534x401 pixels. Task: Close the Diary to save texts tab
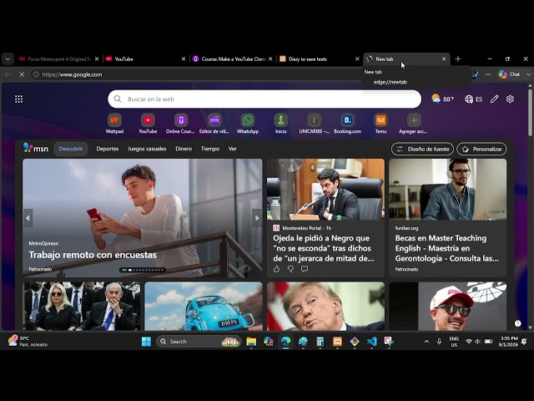pyautogui.click(x=357, y=59)
